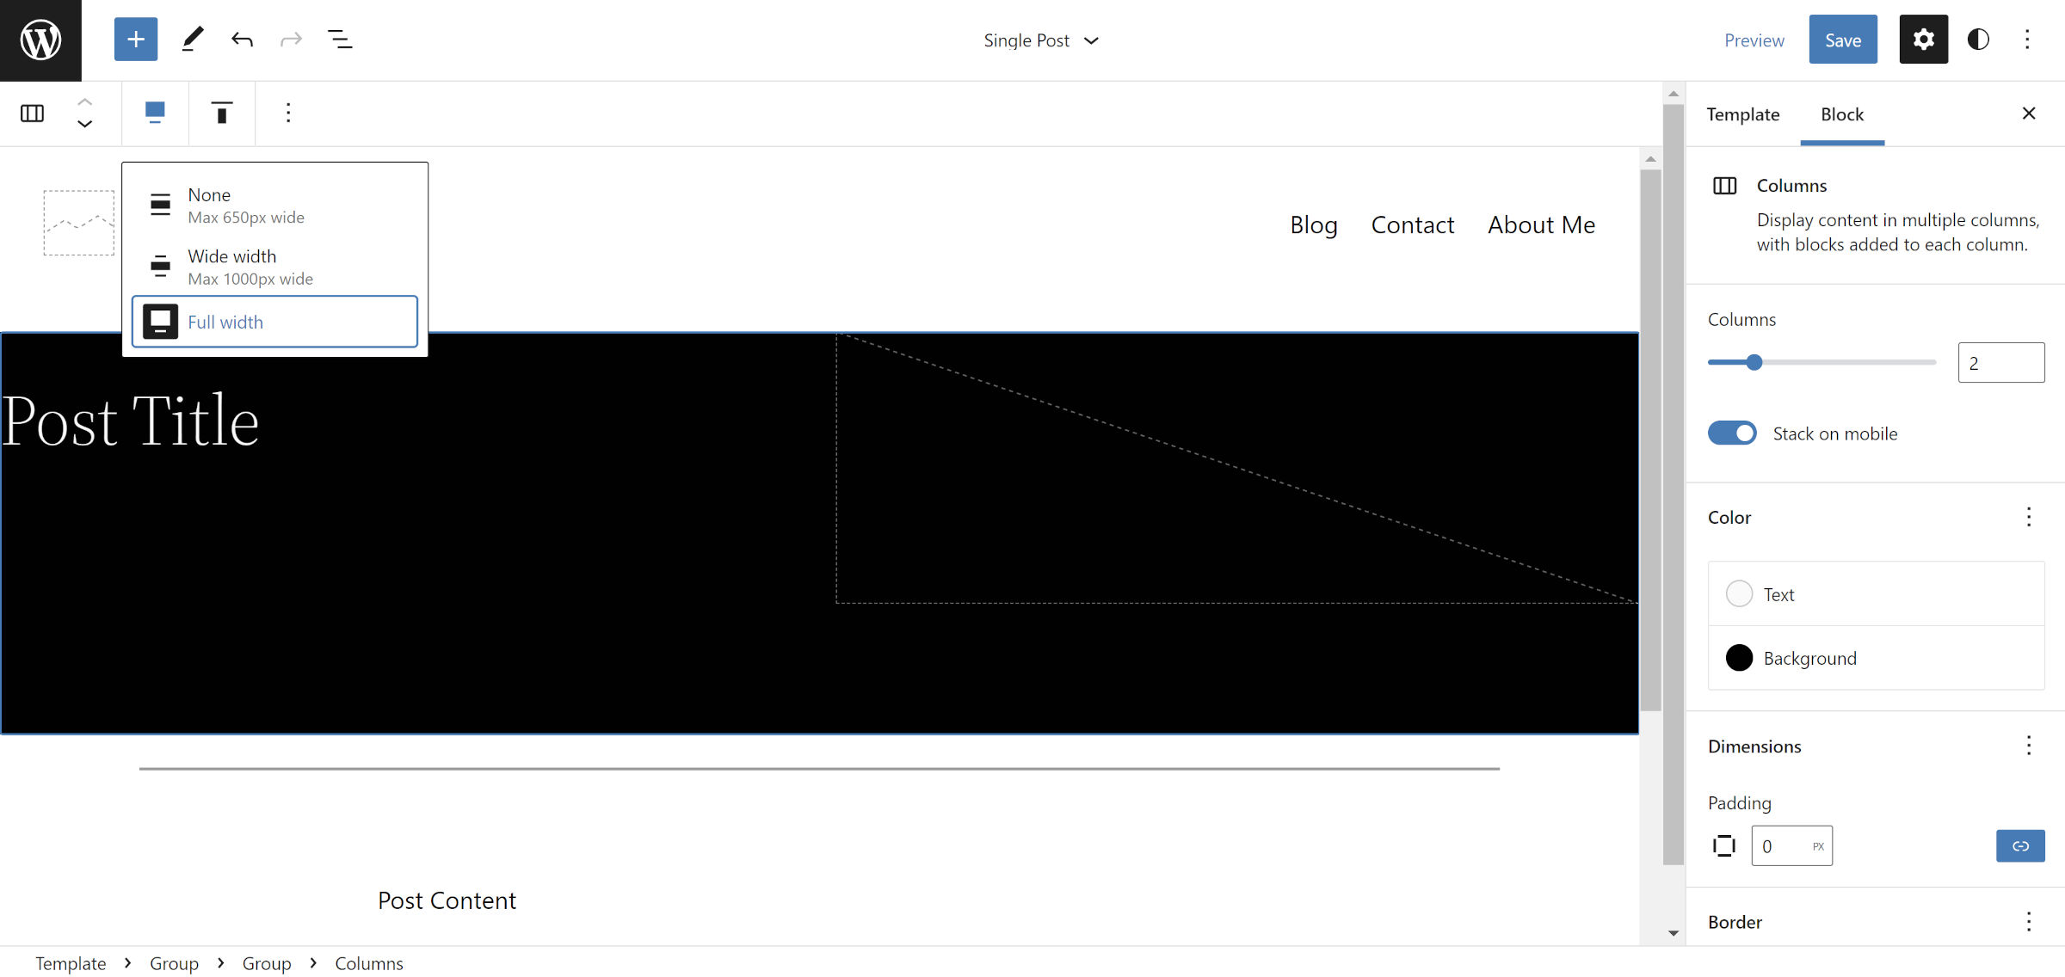Open the List View icon
The image size is (2065, 977).
click(x=340, y=40)
